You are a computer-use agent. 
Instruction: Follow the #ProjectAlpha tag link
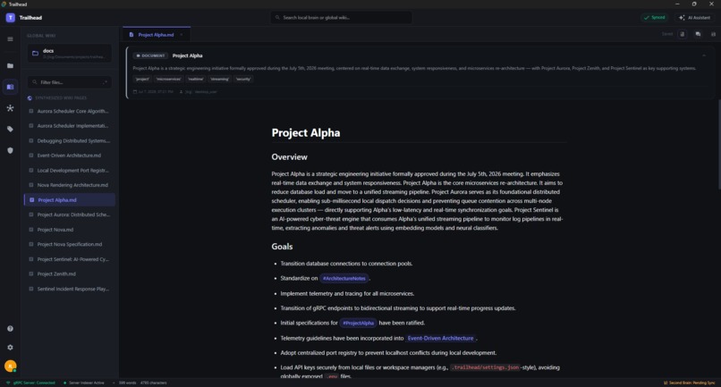coord(358,324)
